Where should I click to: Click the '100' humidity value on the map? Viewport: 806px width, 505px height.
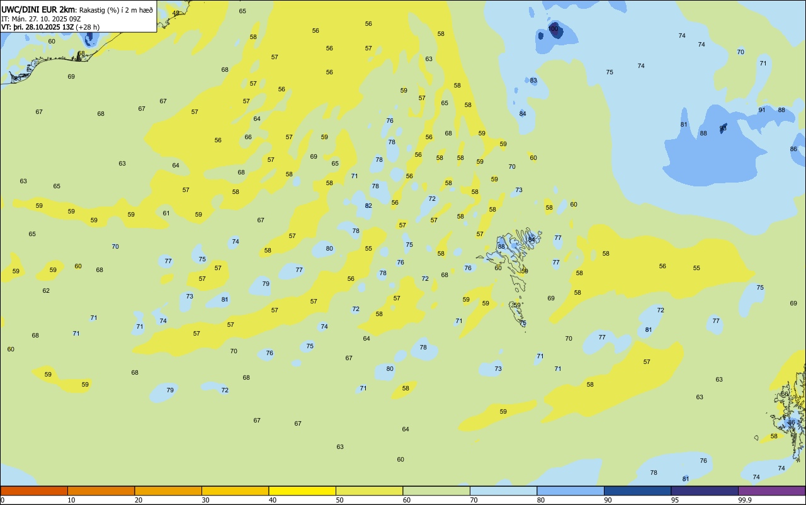click(x=553, y=29)
